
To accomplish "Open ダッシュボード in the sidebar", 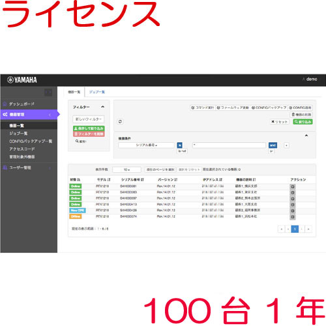I will click(x=22, y=104).
